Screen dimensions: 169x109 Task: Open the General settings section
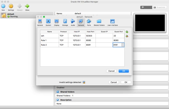(x=40, y=22)
